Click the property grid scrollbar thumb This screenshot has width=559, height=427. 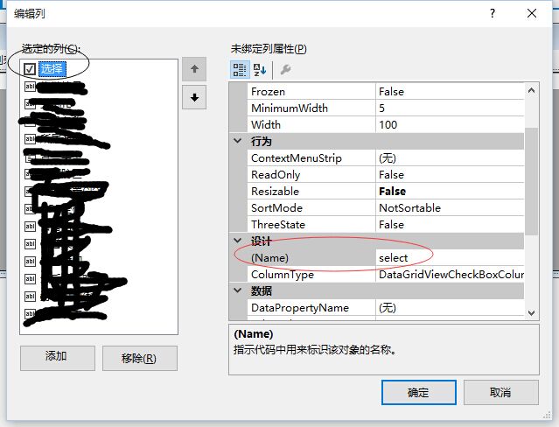coord(531,181)
